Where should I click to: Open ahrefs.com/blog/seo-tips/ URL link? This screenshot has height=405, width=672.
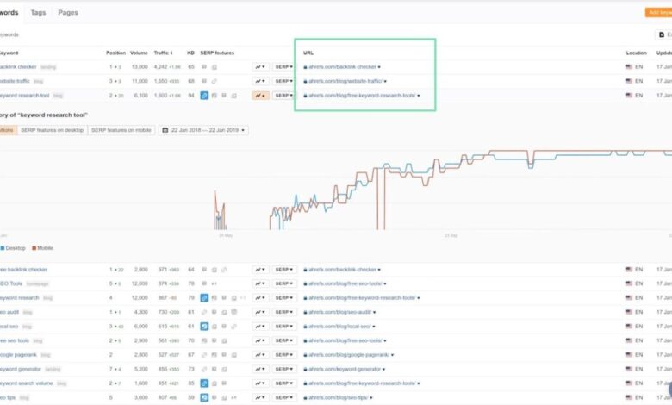coord(338,398)
